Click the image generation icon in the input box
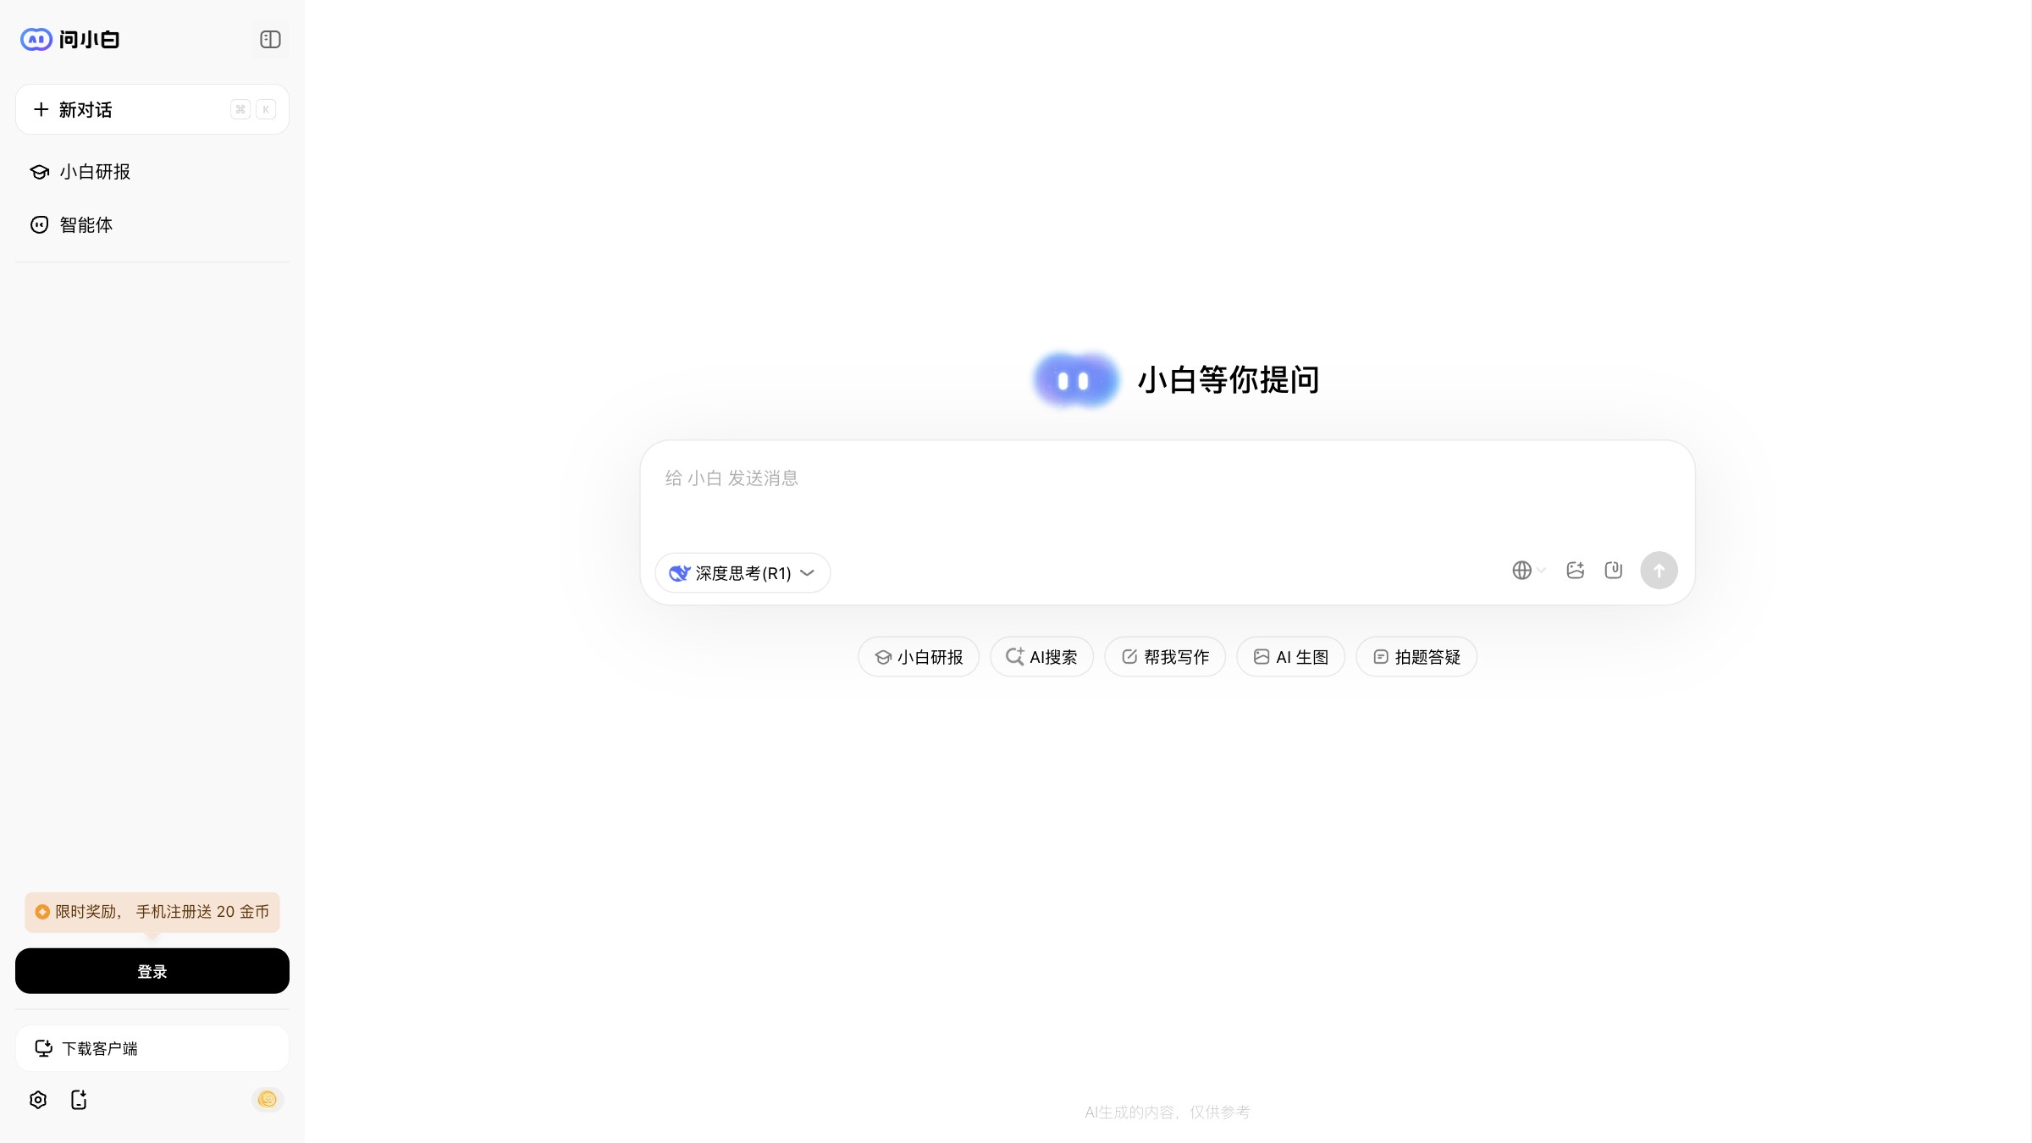This screenshot has width=2032, height=1143. tap(1575, 571)
